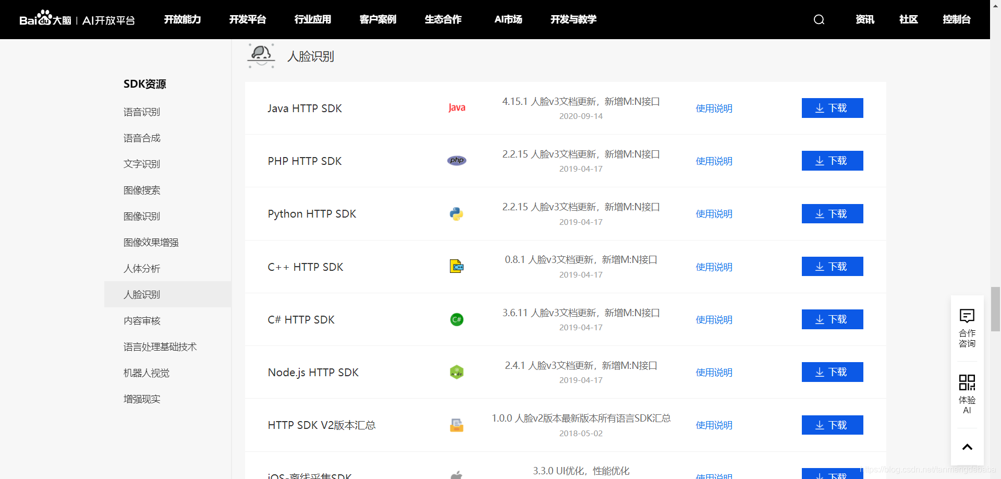Viewport: 1001px width, 479px height.
Task: Click the Baidu AI platform logo
Action: (x=77, y=20)
